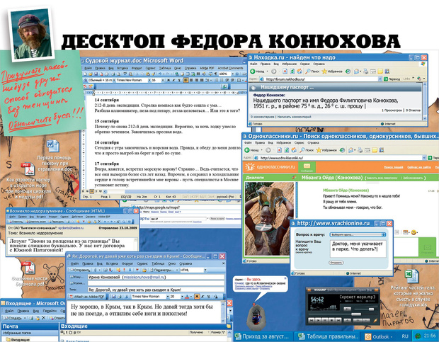
Task: Toggle the highlighted align-left button in Word toolbar
Action: (186, 80)
